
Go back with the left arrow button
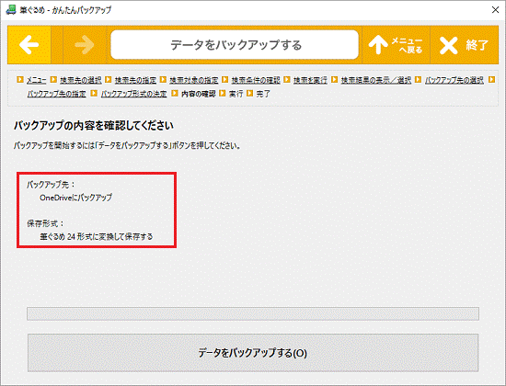pyautogui.click(x=29, y=45)
